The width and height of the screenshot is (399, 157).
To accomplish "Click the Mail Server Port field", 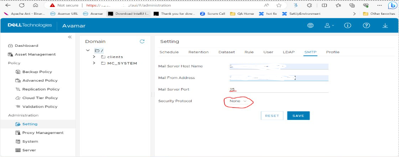I will (x=279, y=89).
